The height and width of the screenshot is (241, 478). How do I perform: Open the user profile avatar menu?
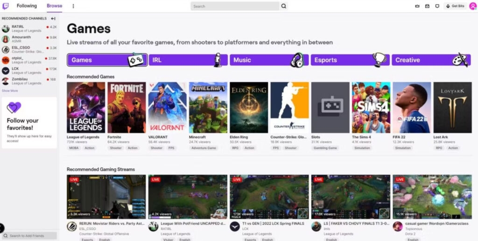pos(472,6)
